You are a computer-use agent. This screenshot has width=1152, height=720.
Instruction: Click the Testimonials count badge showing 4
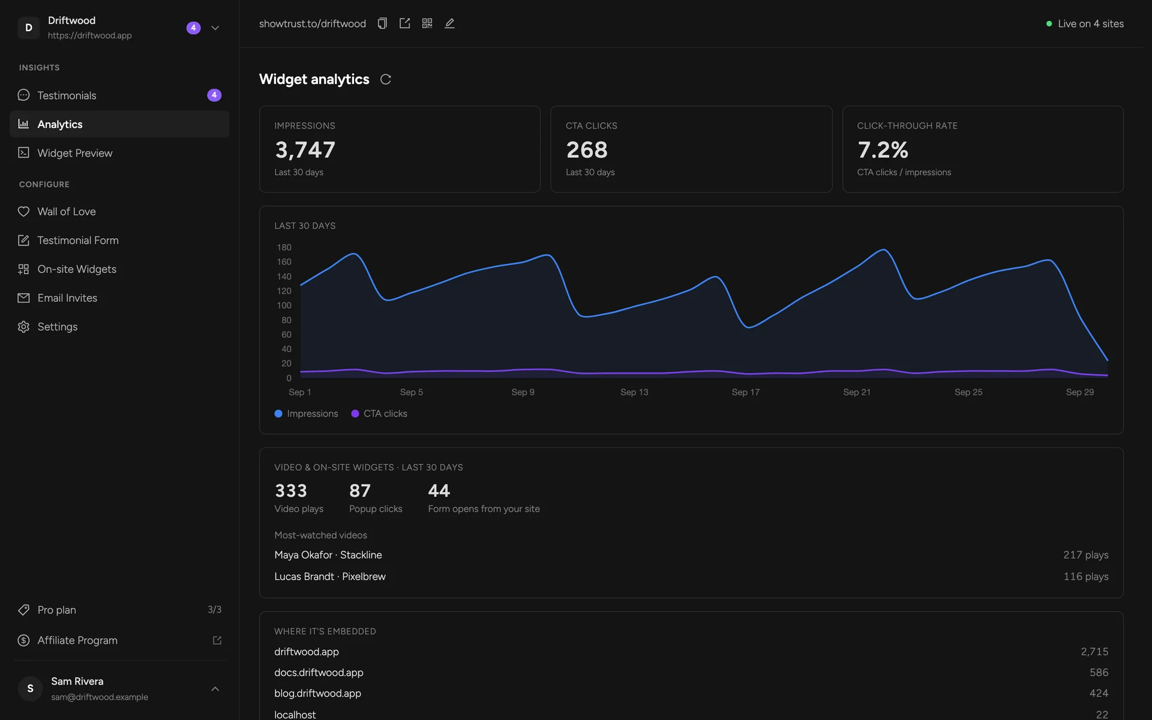pyautogui.click(x=214, y=95)
